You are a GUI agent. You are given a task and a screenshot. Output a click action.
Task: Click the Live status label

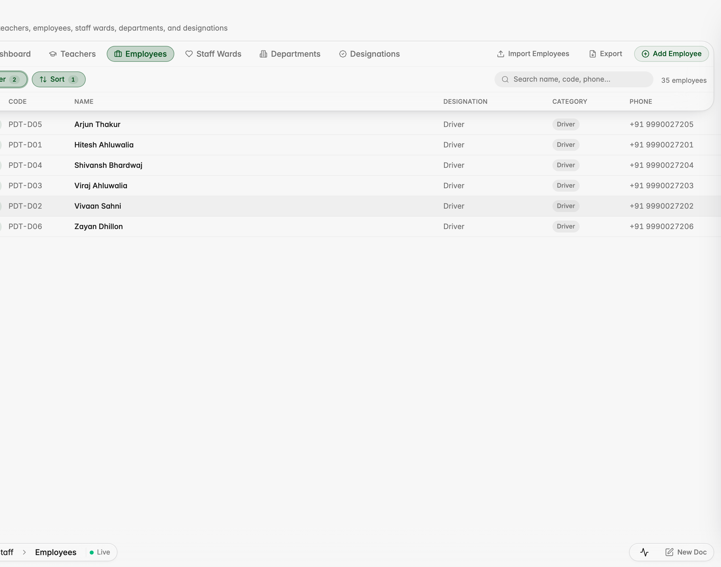(103, 552)
